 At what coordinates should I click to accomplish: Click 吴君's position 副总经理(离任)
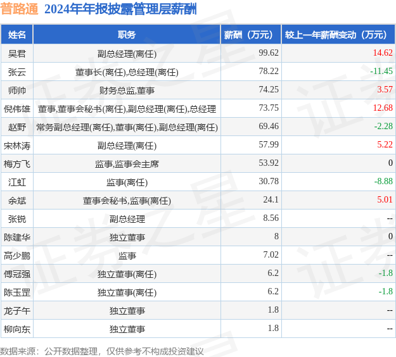(x=127, y=54)
